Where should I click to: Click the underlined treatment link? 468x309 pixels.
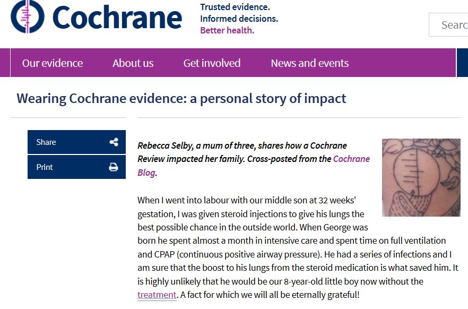click(157, 295)
